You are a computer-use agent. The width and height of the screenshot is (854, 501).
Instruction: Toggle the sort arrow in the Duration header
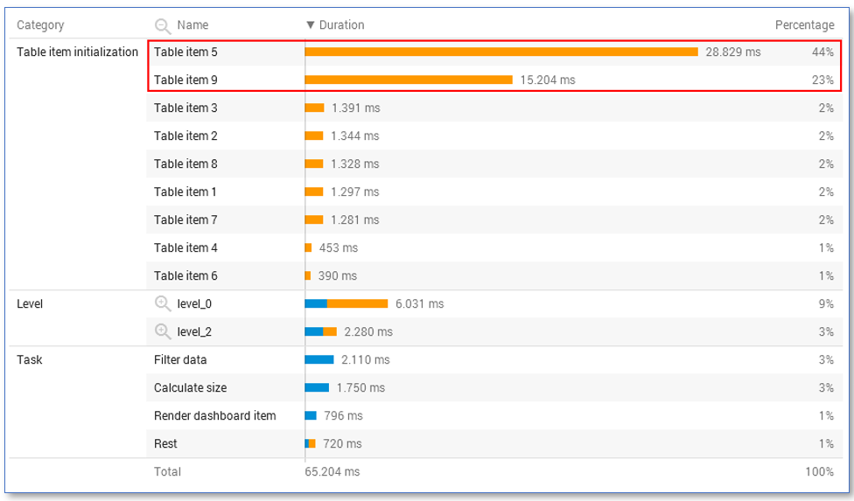click(x=310, y=25)
